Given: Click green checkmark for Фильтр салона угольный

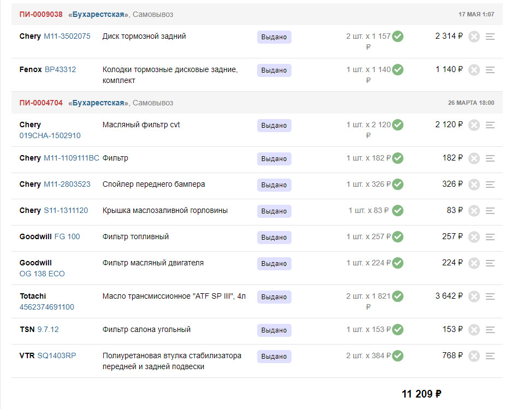Looking at the screenshot, I should [x=397, y=329].
